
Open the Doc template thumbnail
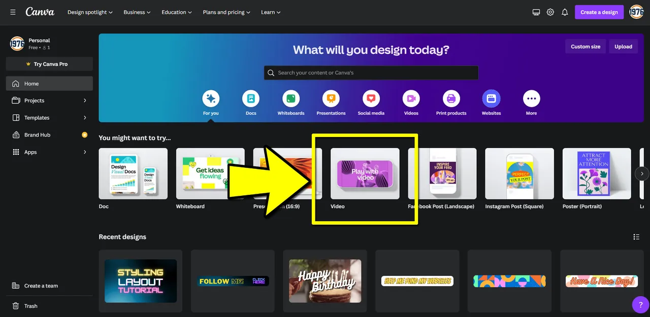click(133, 173)
